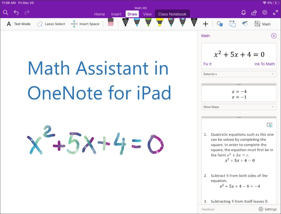
Task: Select the handwritten equation ink
Action: pyautogui.click(x=95, y=140)
